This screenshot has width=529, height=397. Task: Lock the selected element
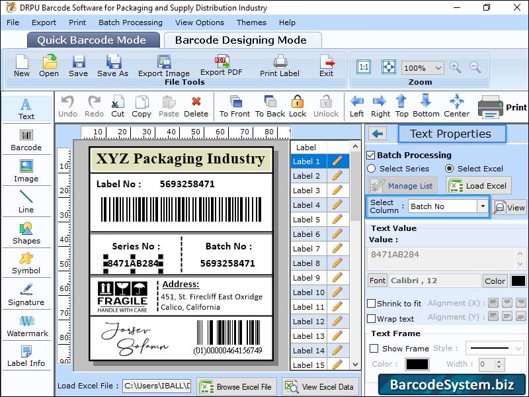coord(298,107)
